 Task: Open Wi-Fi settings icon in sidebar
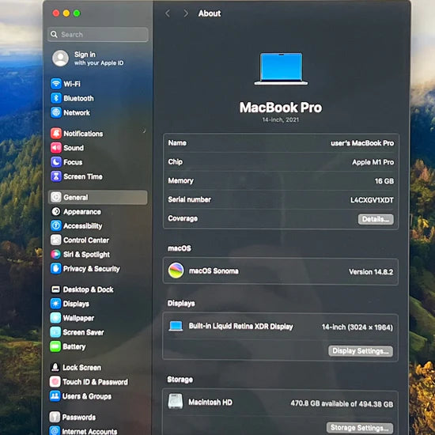pyautogui.click(x=56, y=84)
